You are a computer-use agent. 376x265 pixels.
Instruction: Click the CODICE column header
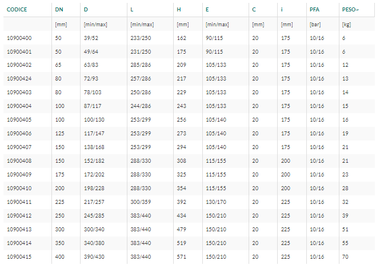click(x=17, y=10)
